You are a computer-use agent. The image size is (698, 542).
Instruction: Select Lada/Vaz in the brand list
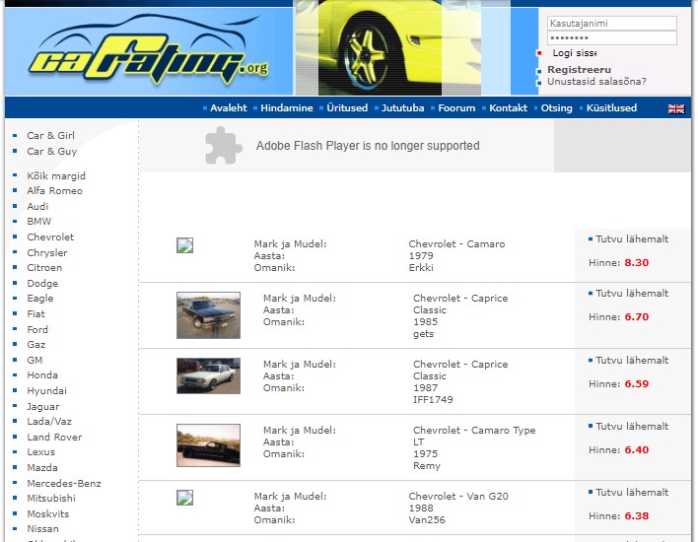coord(49,422)
